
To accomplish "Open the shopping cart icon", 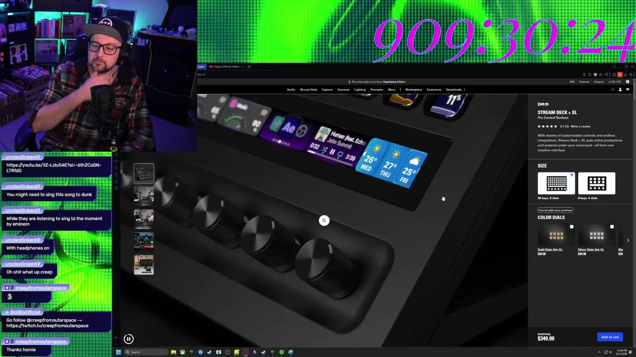I will click(627, 90).
